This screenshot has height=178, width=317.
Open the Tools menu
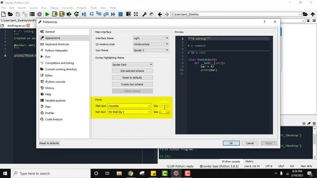94,8
